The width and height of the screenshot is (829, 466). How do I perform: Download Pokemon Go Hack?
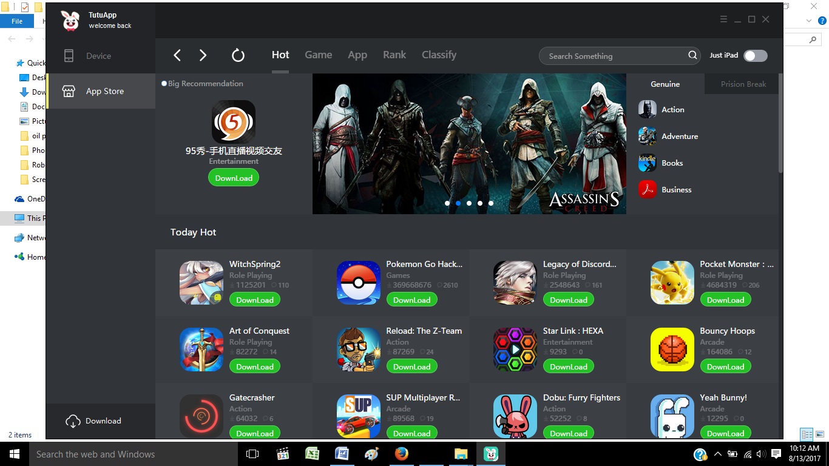(x=412, y=300)
